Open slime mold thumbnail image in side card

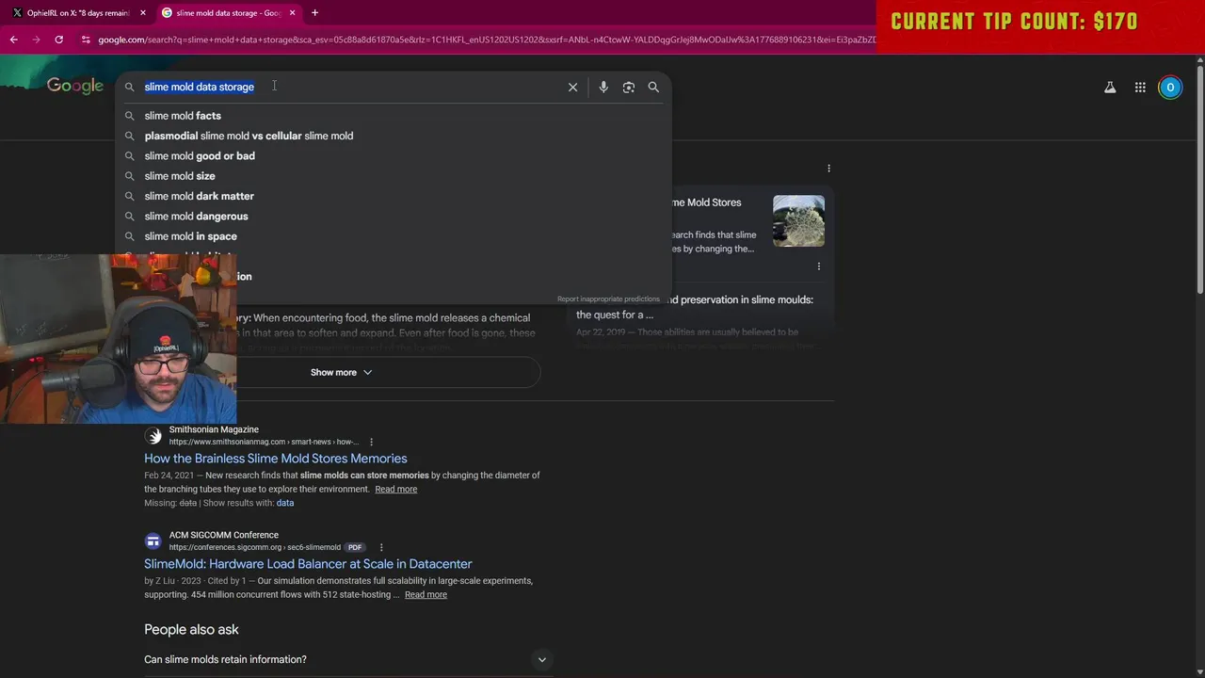[798, 221]
